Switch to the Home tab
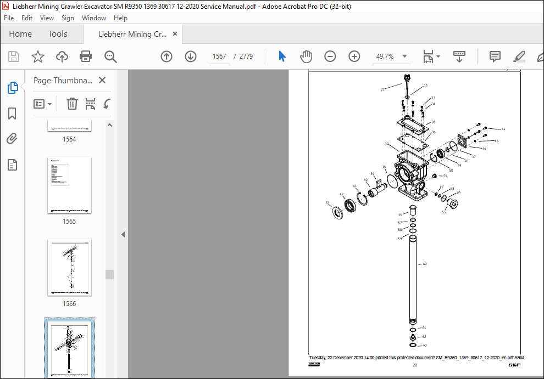544x379 pixels. [x=20, y=34]
